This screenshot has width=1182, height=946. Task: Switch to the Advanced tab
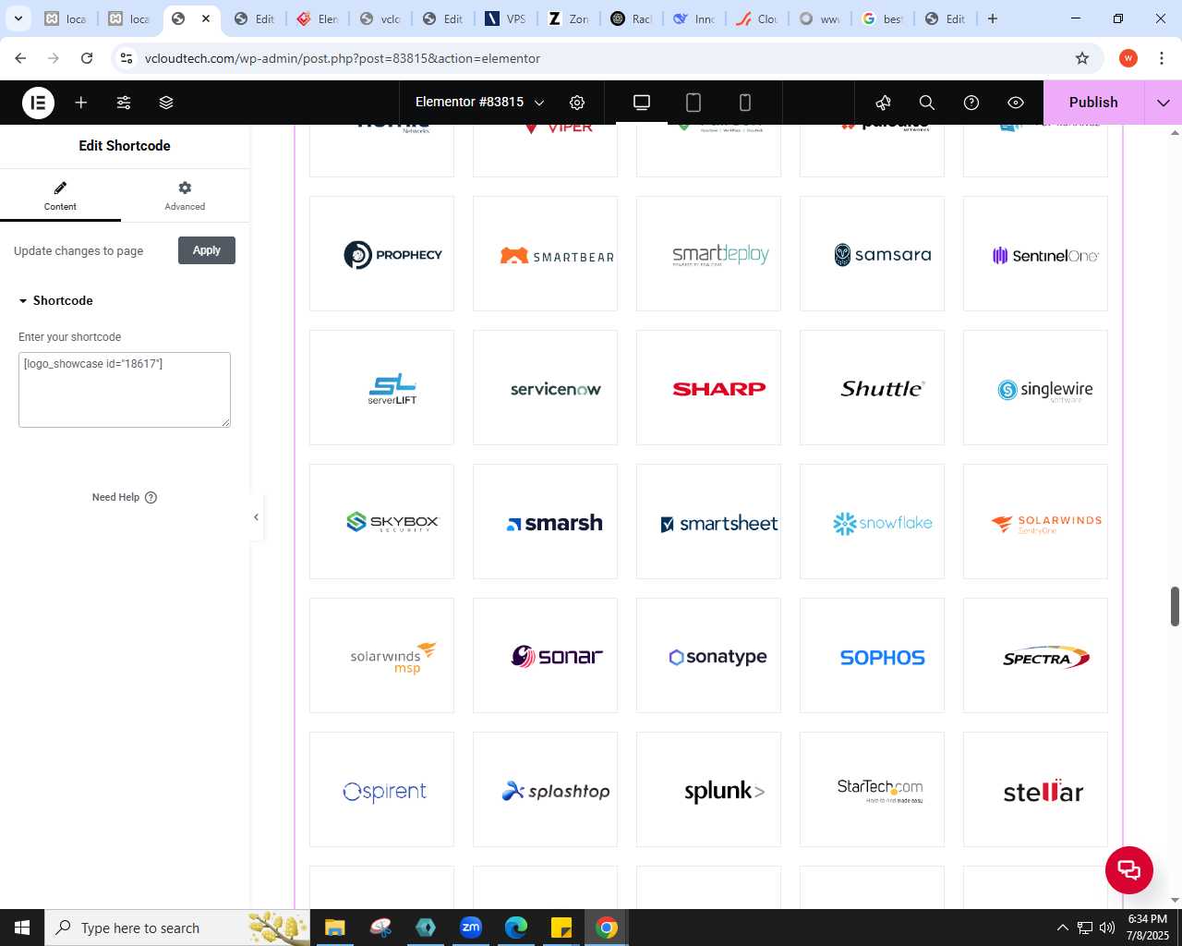pos(185,196)
